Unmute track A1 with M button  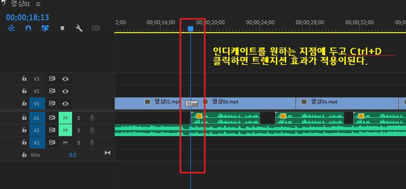65,118
